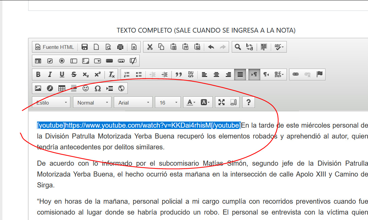This screenshot has height=220, width=368.
Task: Insert an IFrame globe icon
Action: tap(121, 88)
